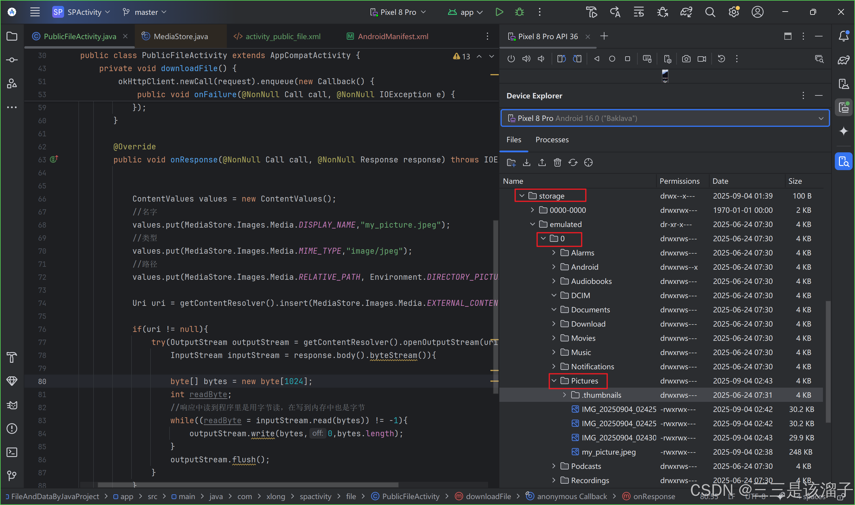This screenshot has width=855, height=505.
Task: Open the Gemini sparkle tool window
Action: coord(843,131)
